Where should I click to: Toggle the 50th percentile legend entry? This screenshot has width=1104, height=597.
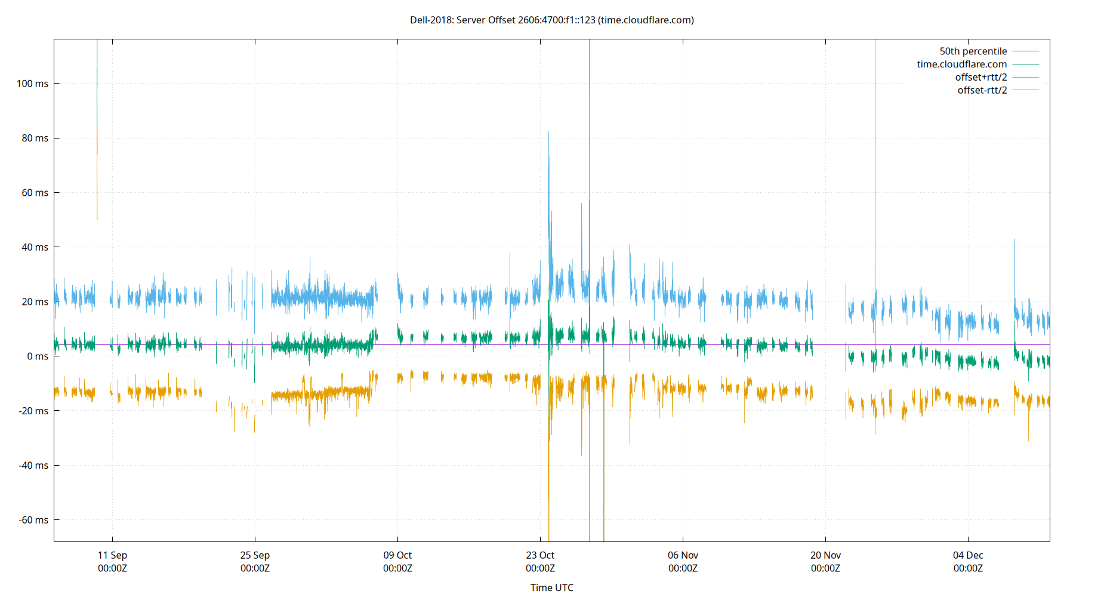[974, 51]
